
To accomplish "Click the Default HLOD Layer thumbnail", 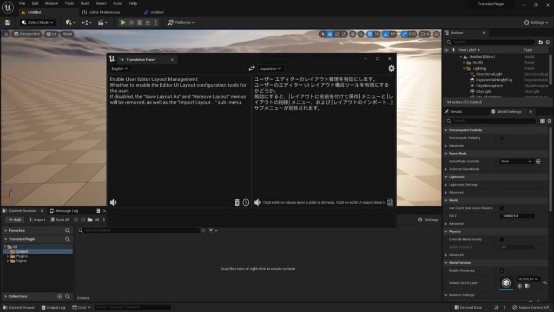I will coord(506,283).
